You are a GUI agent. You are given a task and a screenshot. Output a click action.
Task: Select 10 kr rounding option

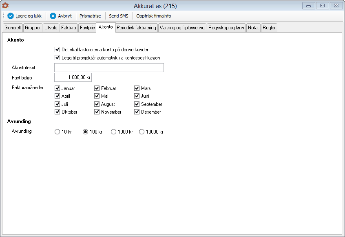pos(57,132)
